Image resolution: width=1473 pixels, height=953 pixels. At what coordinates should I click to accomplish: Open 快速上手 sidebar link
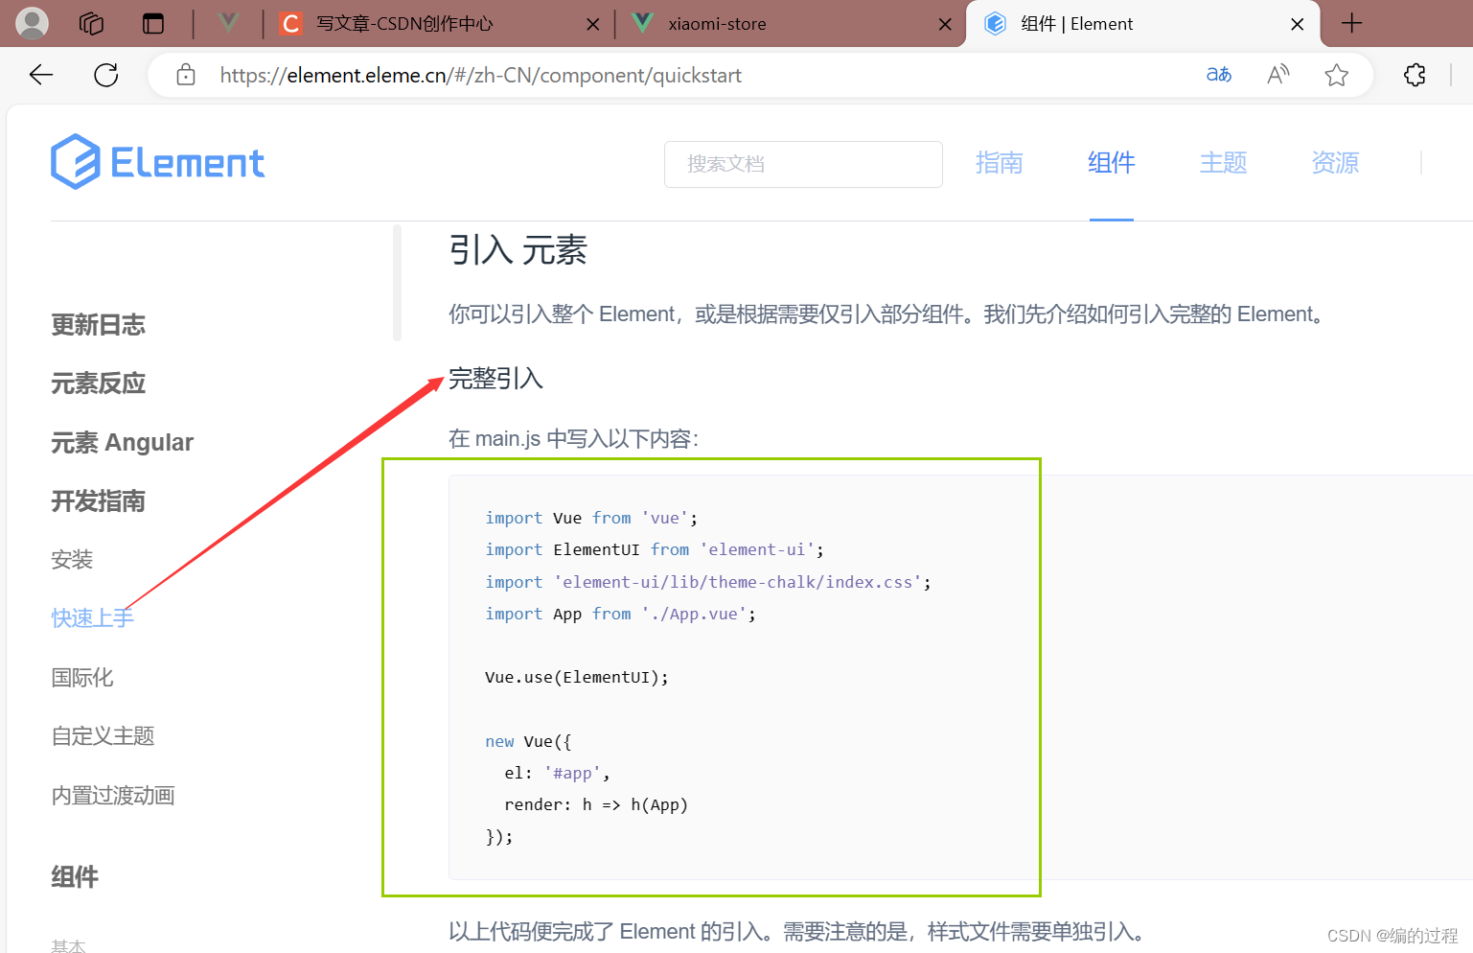(x=92, y=618)
